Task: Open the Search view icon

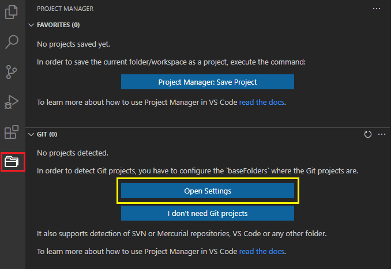Action: pyautogui.click(x=12, y=41)
